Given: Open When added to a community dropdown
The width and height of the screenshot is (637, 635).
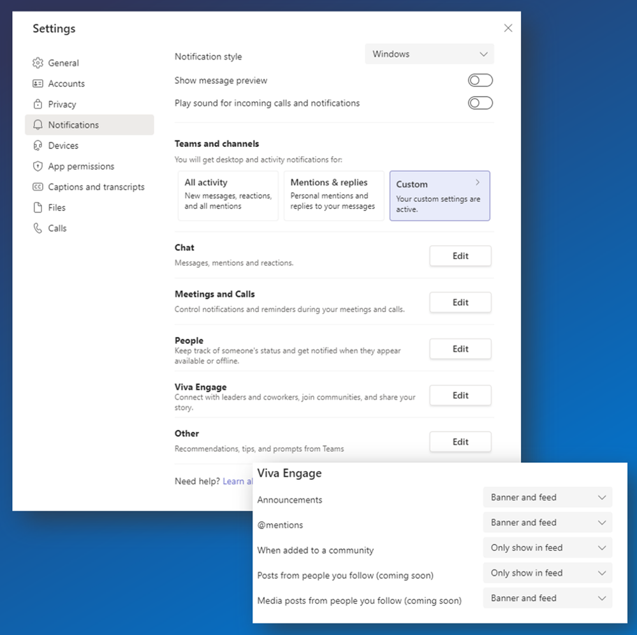Looking at the screenshot, I should tap(547, 548).
